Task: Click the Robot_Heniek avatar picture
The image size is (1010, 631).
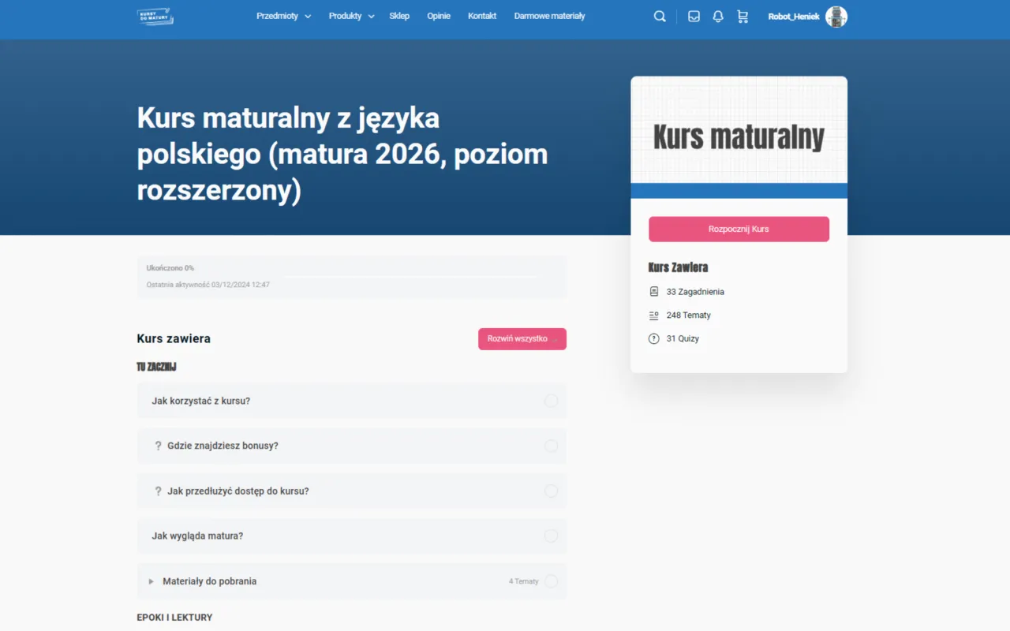Action: click(836, 17)
